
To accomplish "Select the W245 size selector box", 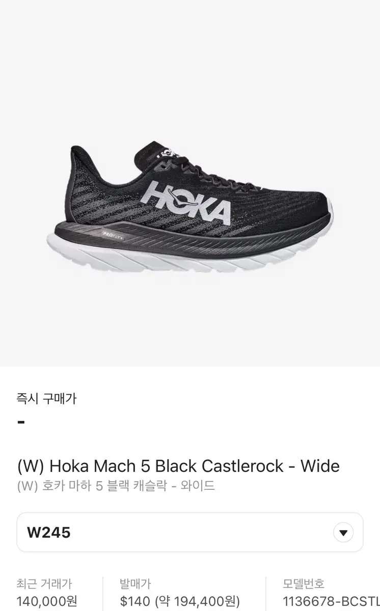I will [190, 533].
